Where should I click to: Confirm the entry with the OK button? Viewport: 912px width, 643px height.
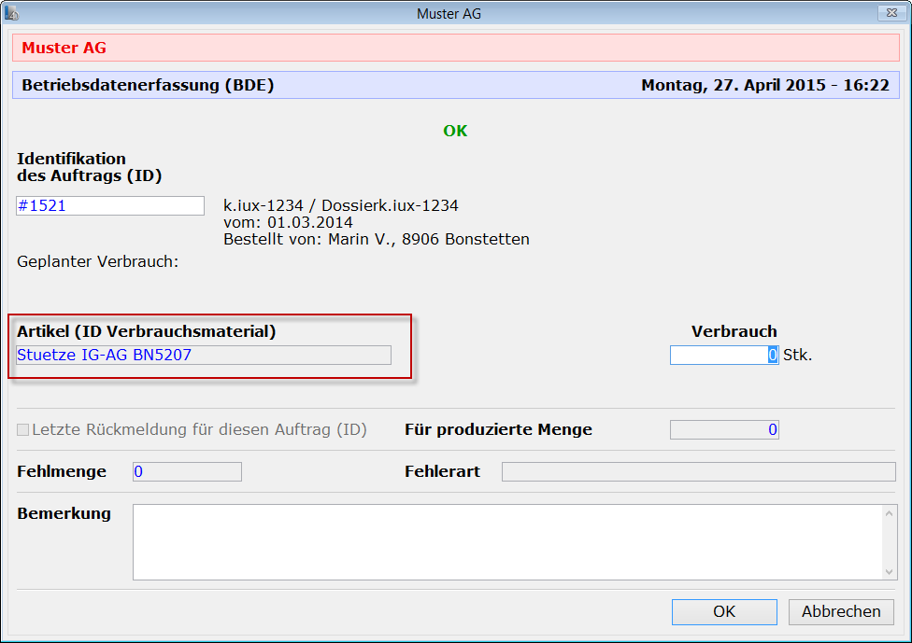pyautogui.click(x=724, y=612)
